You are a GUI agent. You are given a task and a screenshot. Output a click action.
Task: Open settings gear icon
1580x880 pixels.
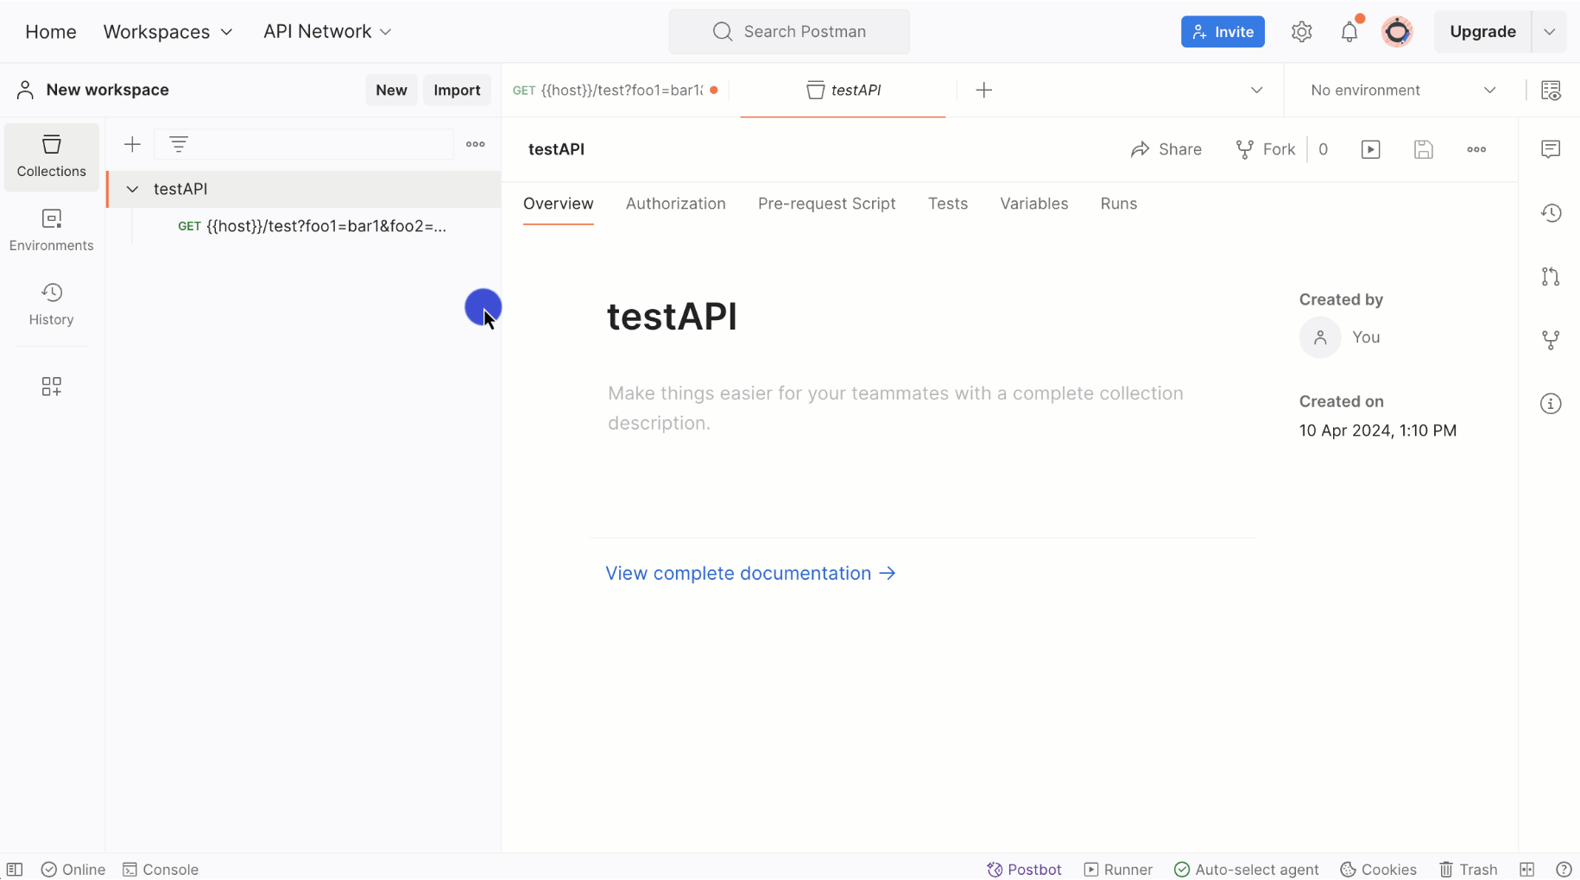tap(1301, 32)
